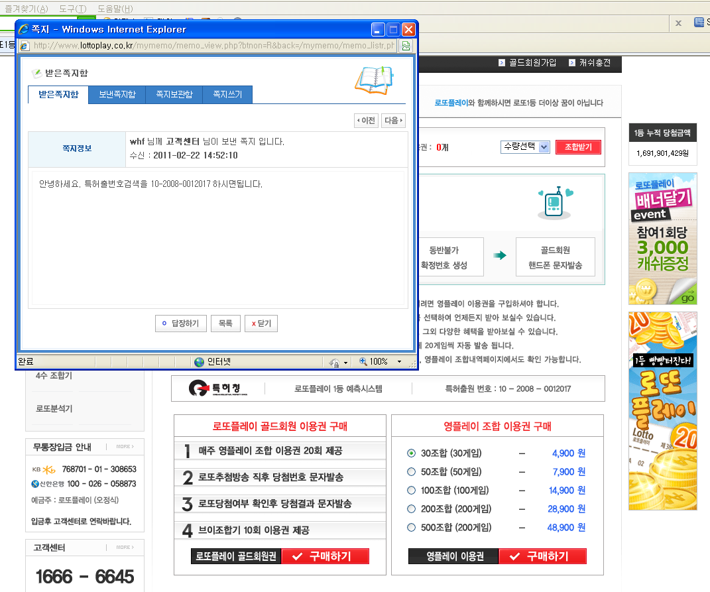710x592 pixels.
Task: Click the green arrow between process steps
Action: (500, 255)
